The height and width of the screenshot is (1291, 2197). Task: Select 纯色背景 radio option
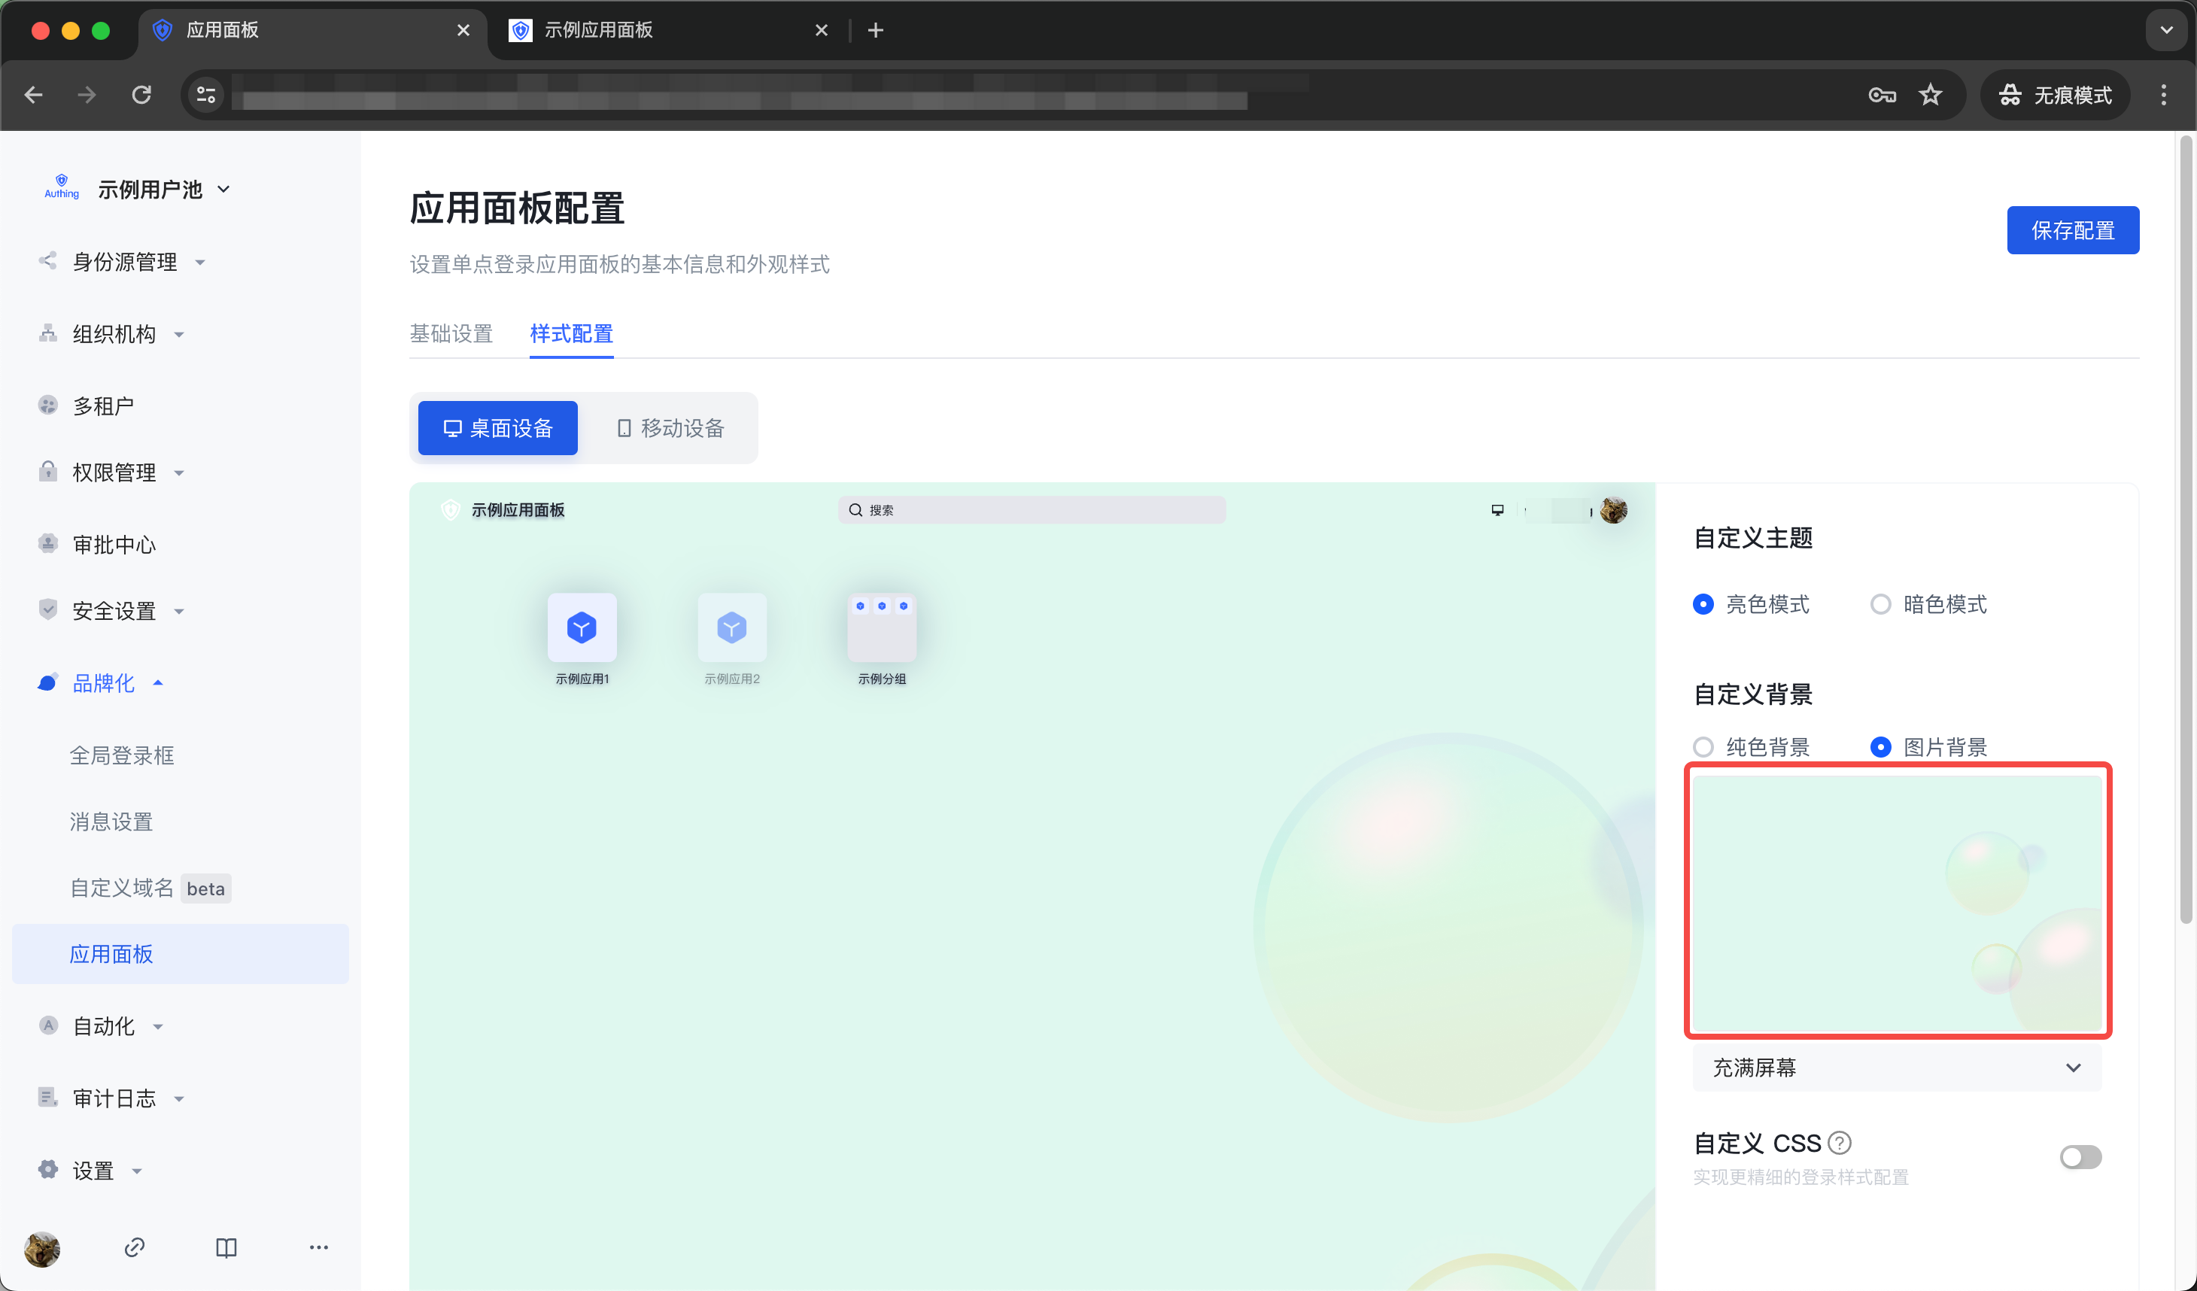click(x=1703, y=747)
